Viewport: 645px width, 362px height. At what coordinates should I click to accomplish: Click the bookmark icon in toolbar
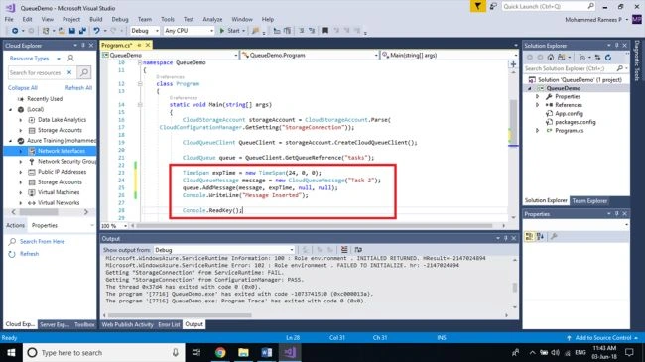click(x=324, y=31)
